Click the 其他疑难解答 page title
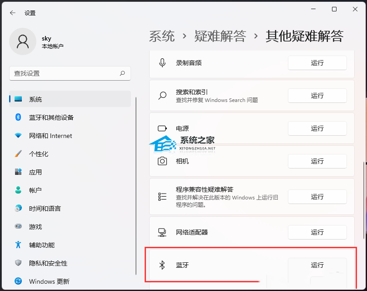Viewport: 367px width, 291px height. [305, 36]
